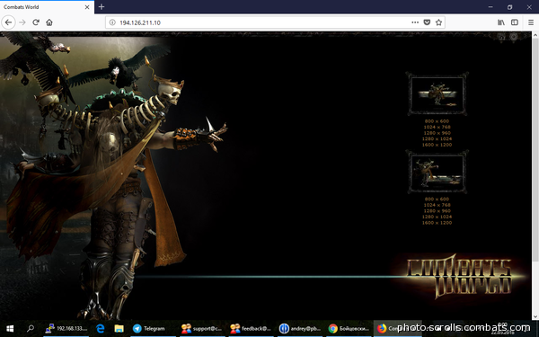This screenshot has width=539, height=337.
Task: Switch to Telegram in the taskbar
Action: tap(154, 329)
